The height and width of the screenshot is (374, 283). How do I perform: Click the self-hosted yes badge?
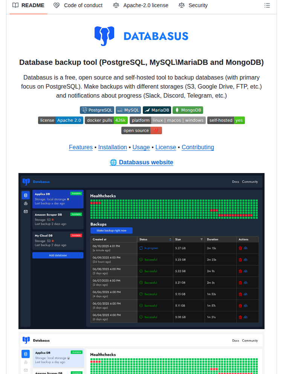coord(226,120)
